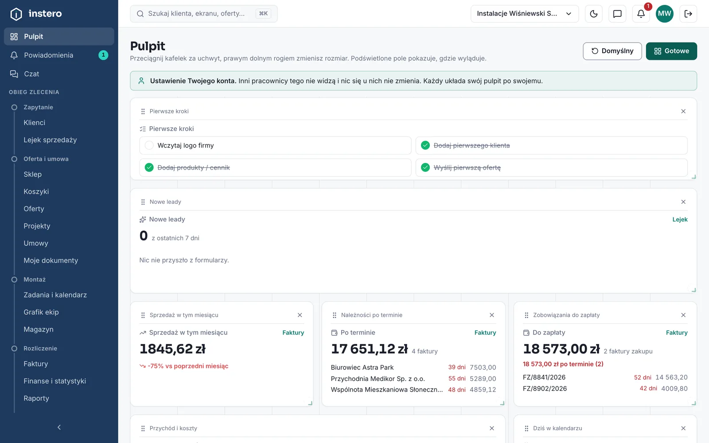Go to Lejek sprzedaży page
This screenshot has height=443, width=709.
click(50, 140)
